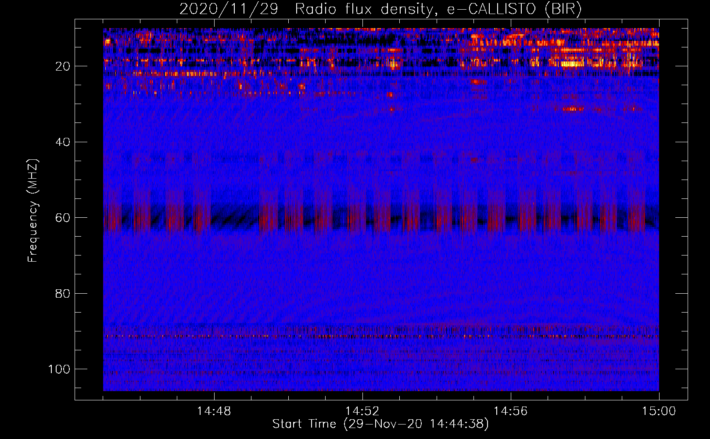Click the '60' frequency tick label
The image size is (710, 439).
coord(63,218)
